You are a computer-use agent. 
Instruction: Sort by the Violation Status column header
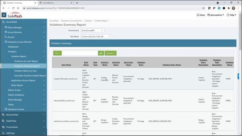coord(230,64)
